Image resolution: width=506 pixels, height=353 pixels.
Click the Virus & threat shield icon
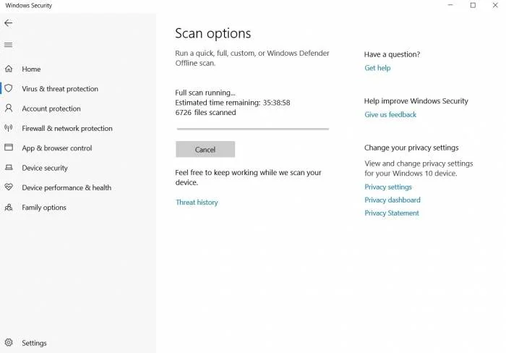coord(9,88)
